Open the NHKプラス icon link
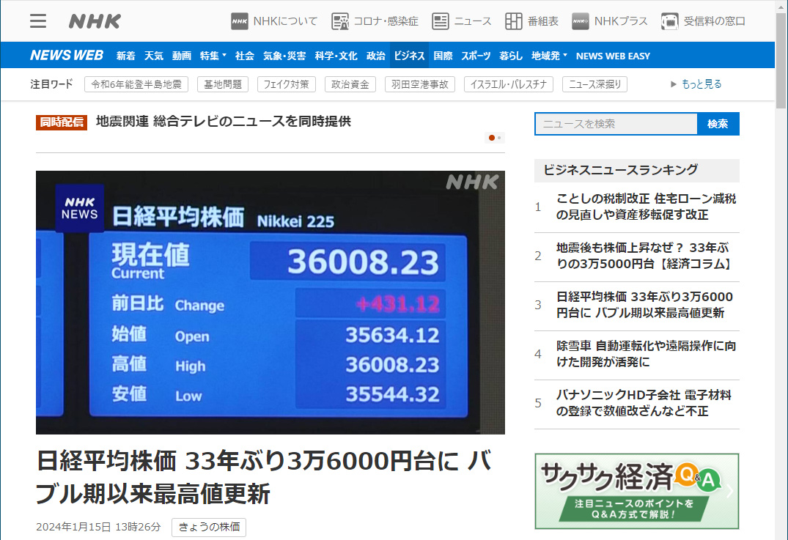Viewport: 788px width, 540px height. [x=581, y=21]
